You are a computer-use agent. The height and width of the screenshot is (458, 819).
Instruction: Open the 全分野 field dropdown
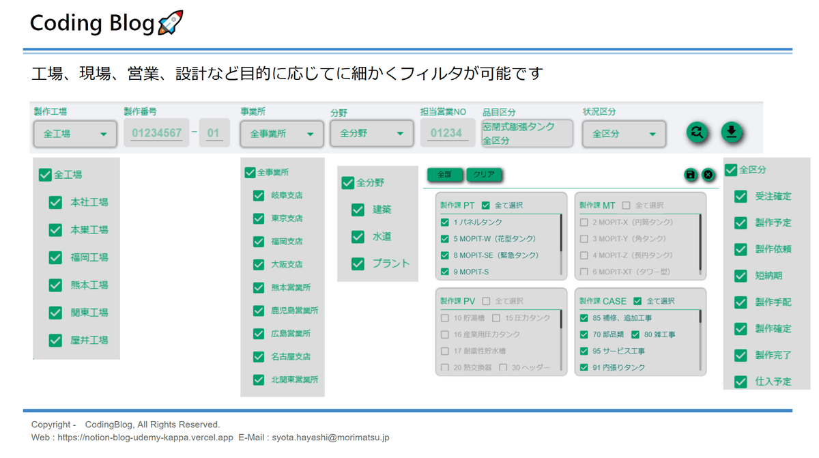pos(371,134)
